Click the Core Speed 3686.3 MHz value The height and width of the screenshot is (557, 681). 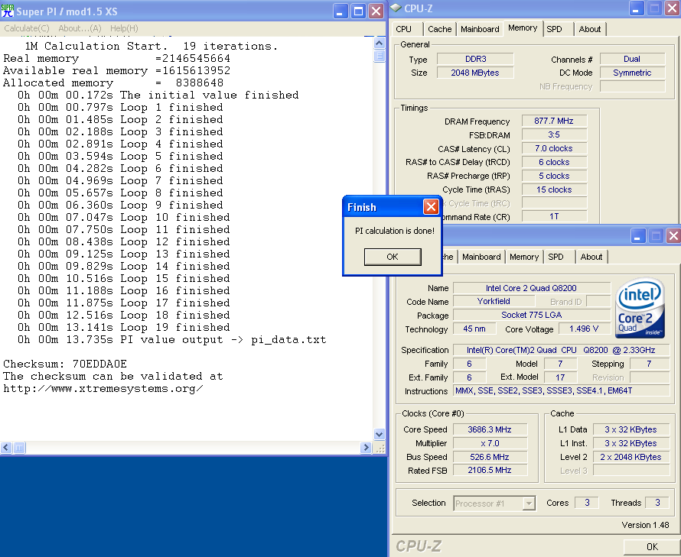pyautogui.click(x=490, y=429)
